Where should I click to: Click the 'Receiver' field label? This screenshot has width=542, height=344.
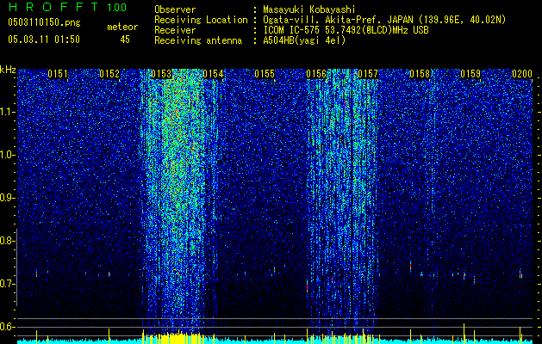coord(175,30)
